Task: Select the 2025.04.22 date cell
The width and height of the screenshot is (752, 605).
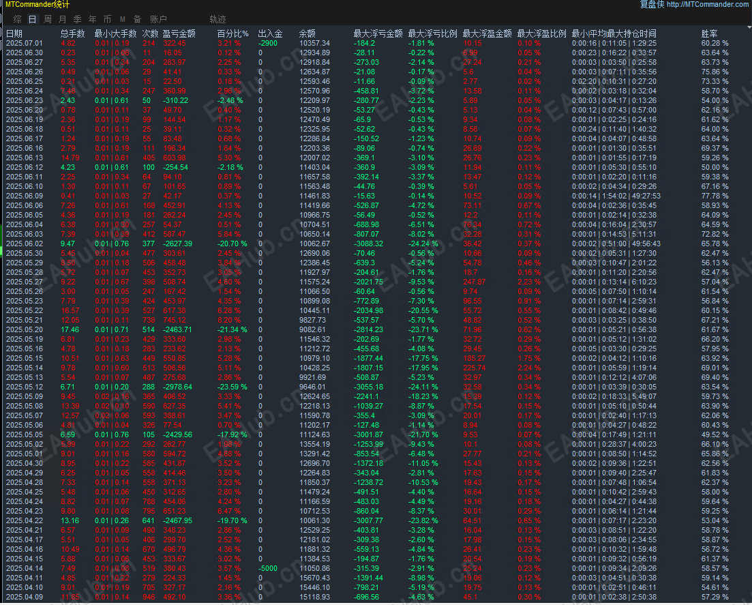Action: [25, 520]
